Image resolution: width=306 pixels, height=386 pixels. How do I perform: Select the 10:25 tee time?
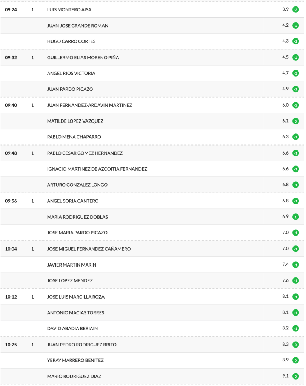pyautogui.click(x=10, y=345)
